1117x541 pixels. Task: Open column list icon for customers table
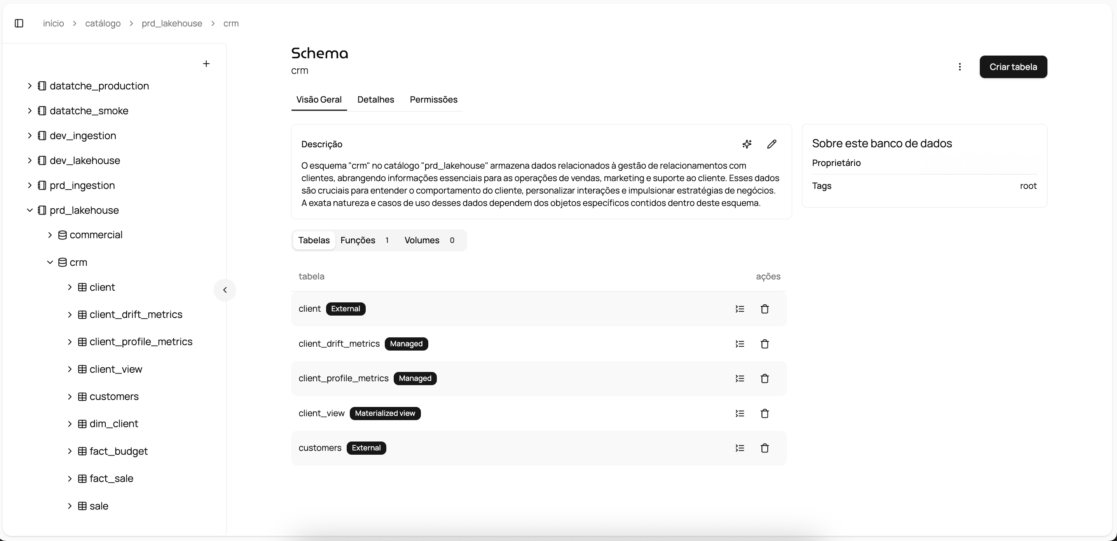(740, 448)
